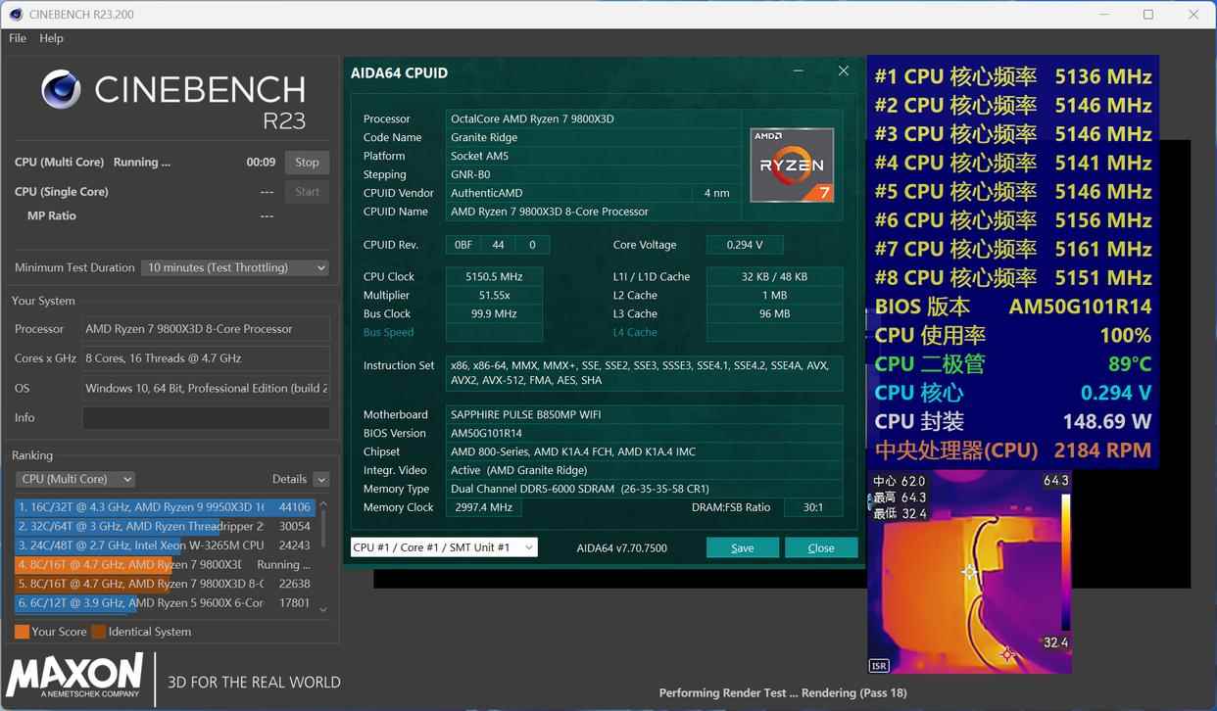The width and height of the screenshot is (1217, 711).
Task: Click the L4 Cache label
Action: point(635,333)
